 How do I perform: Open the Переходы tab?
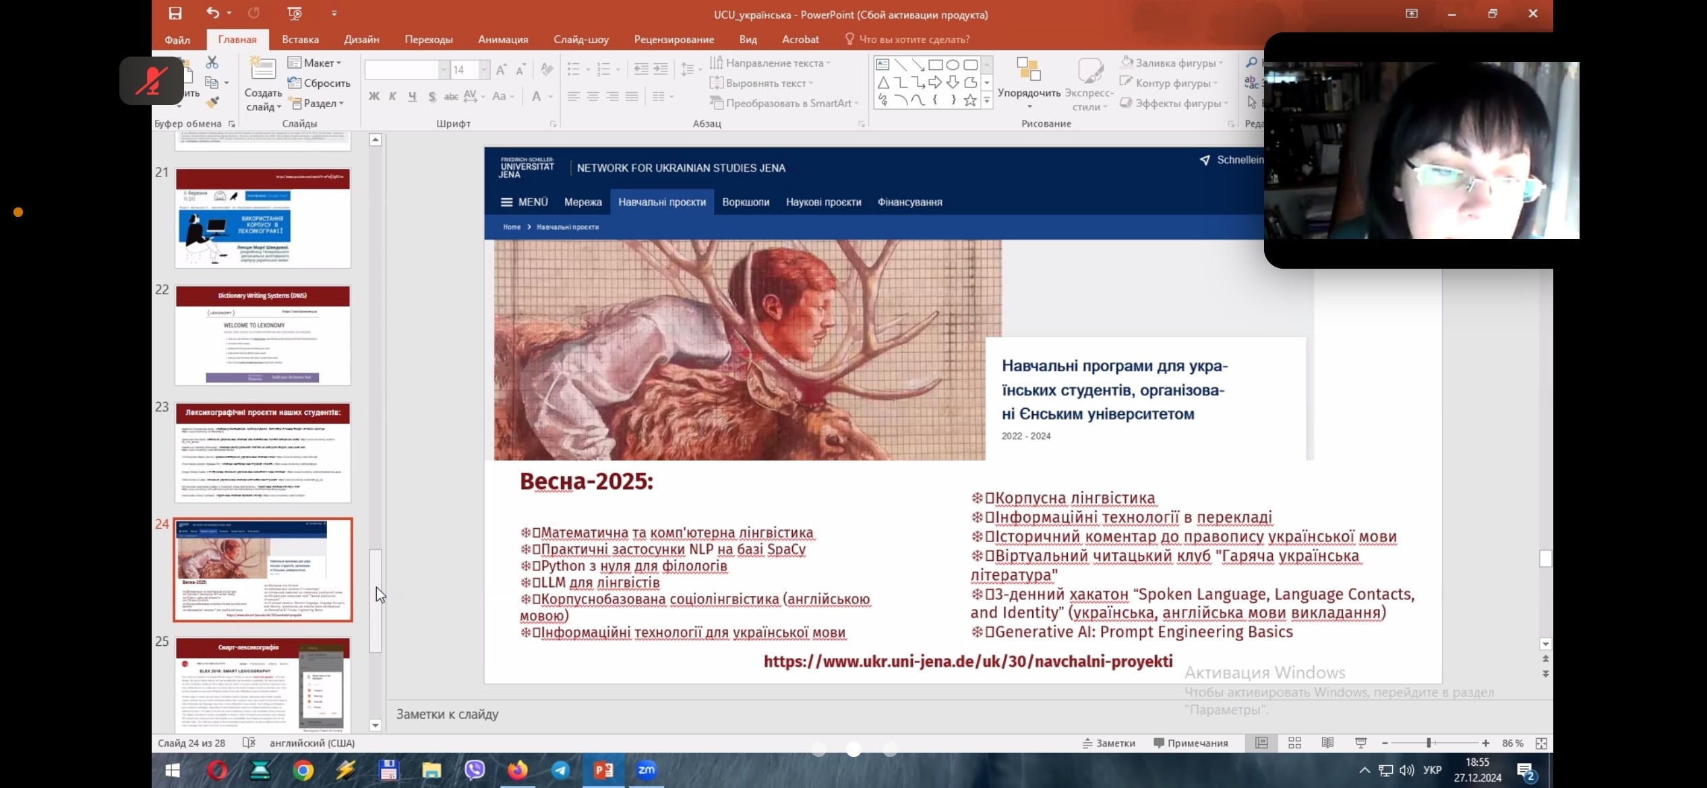coord(429,39)
